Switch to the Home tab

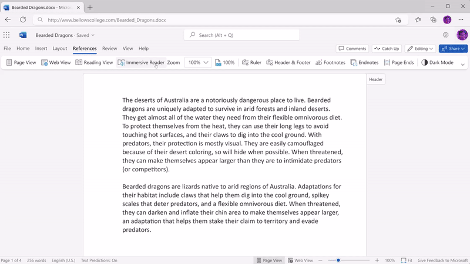click(x=23, y=49)
